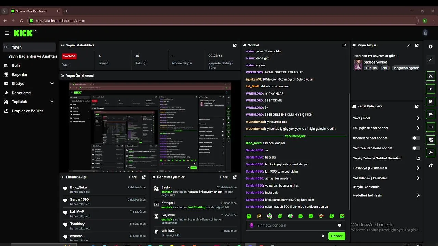438x246 pixels.
Task: Click the Turkish tag chip
Action: pos(371,68)
